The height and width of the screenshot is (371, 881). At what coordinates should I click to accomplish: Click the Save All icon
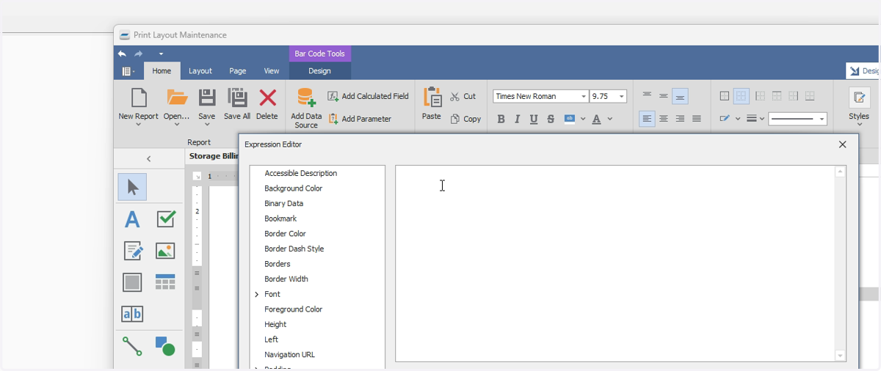click(237, 98)
